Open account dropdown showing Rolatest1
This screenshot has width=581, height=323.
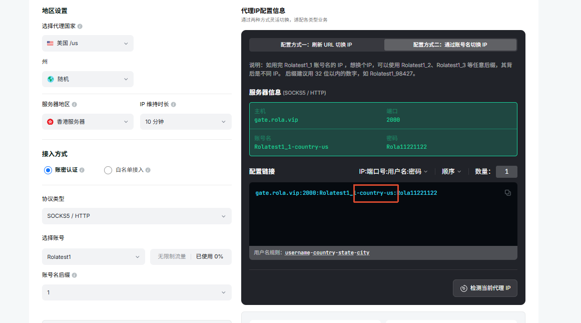pyautogui.click(x=94, y=256)
